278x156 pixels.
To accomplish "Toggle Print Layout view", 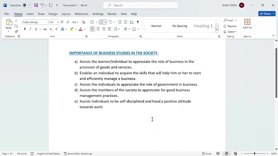I will point(227,154).
